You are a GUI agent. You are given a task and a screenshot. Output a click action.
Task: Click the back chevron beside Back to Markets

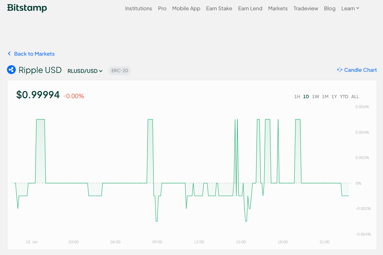pyautogui.click(x=9, y=53)
